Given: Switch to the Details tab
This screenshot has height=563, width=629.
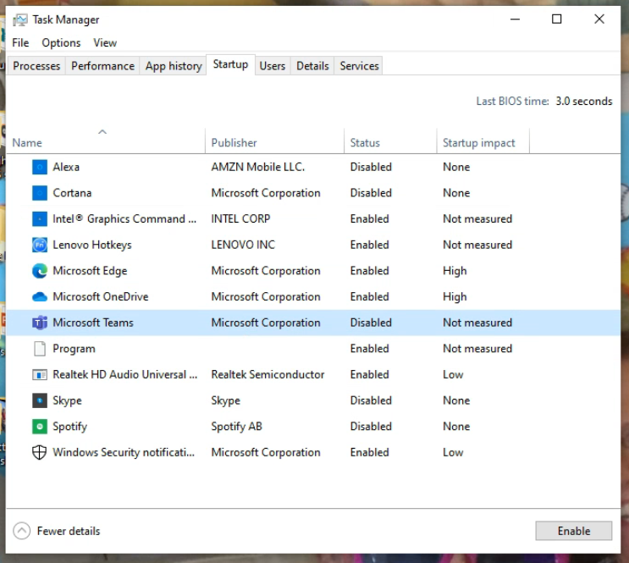Looking at the screenshot, I should click(312, 66).
